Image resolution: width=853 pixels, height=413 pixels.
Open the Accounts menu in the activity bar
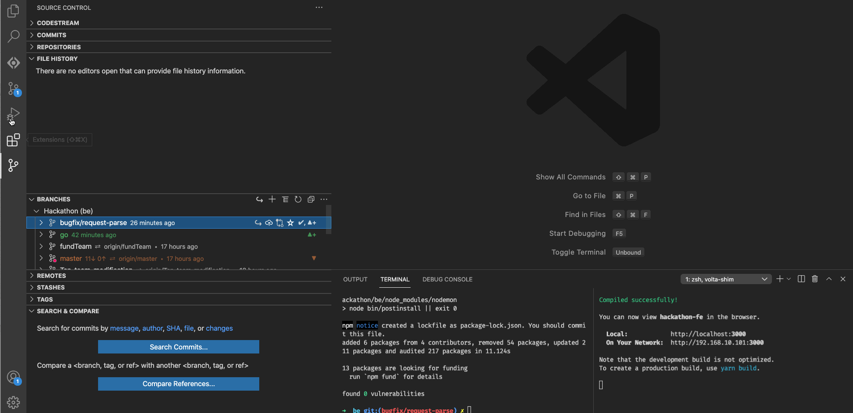click(x=13, y=378)
